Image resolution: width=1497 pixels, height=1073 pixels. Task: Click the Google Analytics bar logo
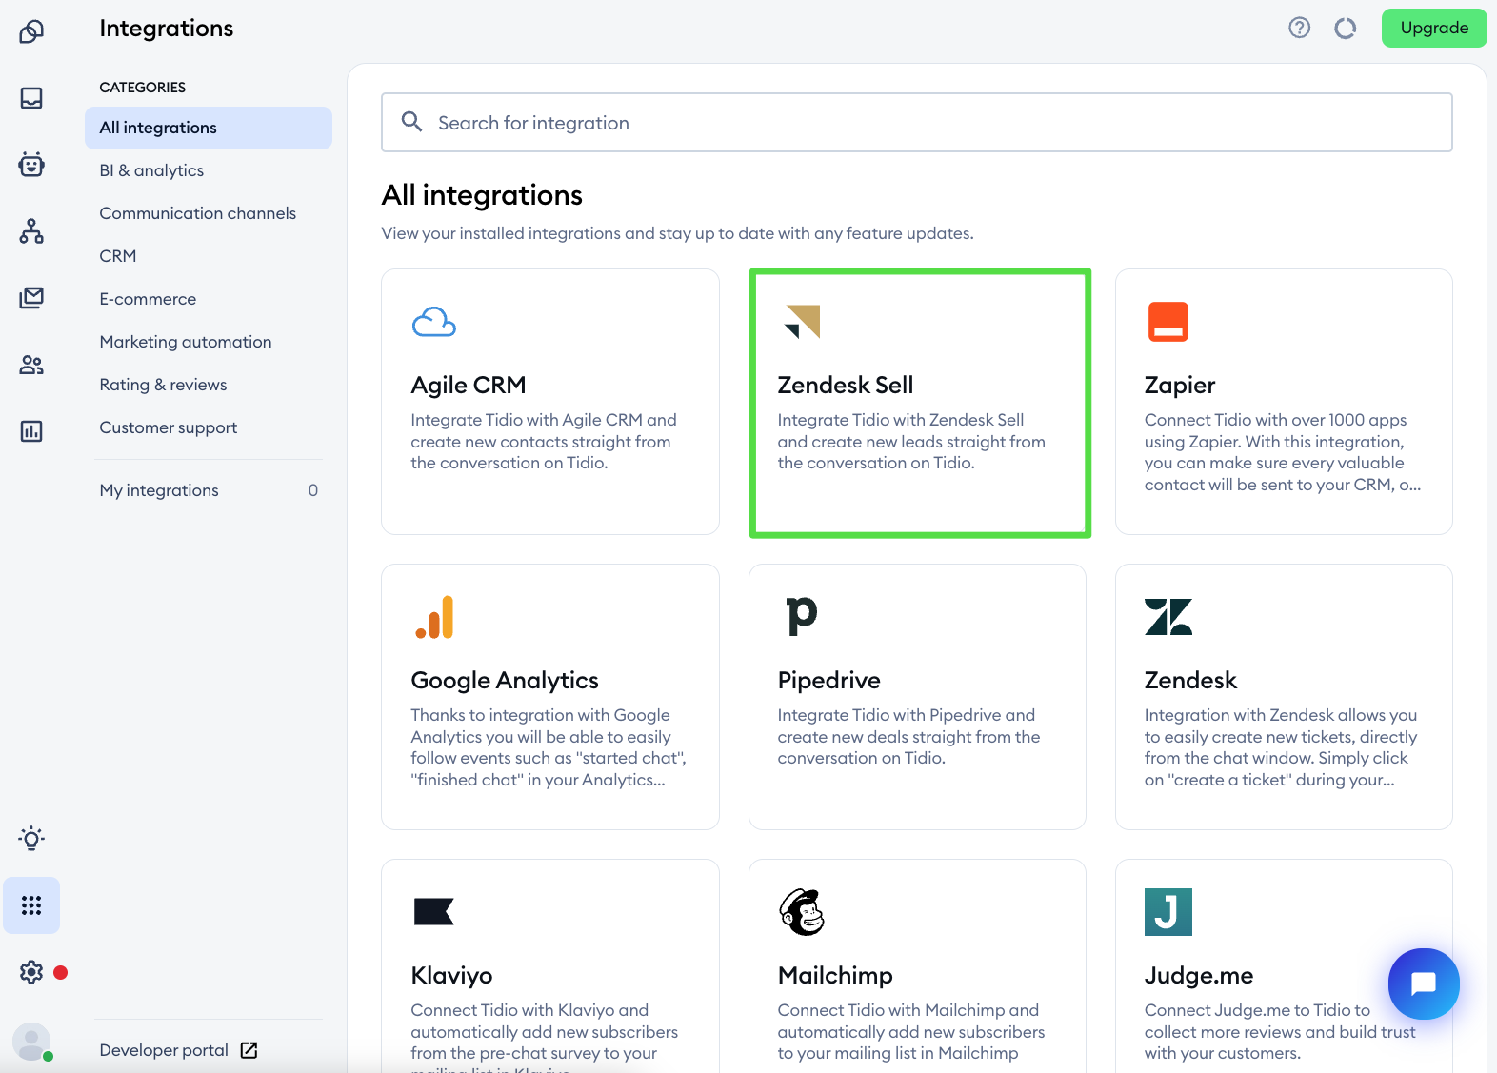click(x=434, y=617)
